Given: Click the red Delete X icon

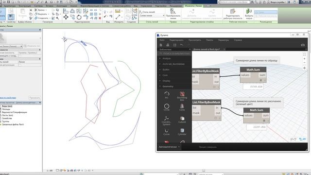Looking at the screenshot, I should pos(100,18).
